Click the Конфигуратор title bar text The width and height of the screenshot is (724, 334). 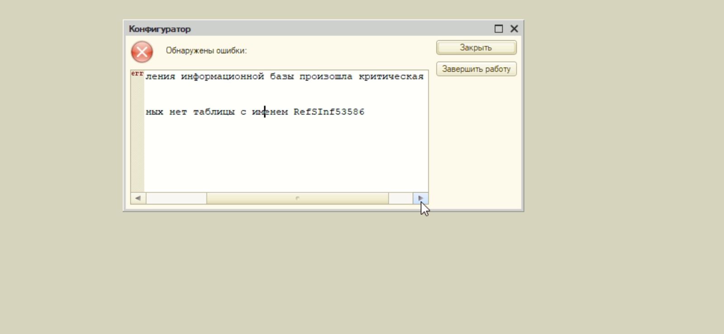160,29
